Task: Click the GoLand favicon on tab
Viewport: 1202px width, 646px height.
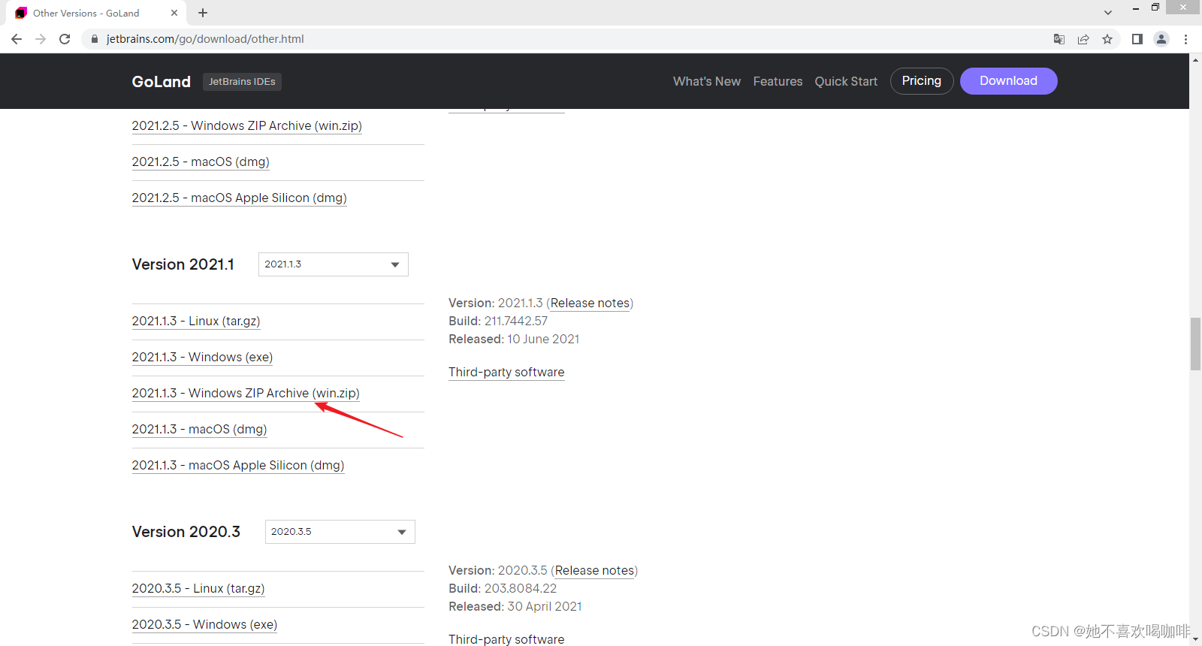Action: (x=20, y=13)
